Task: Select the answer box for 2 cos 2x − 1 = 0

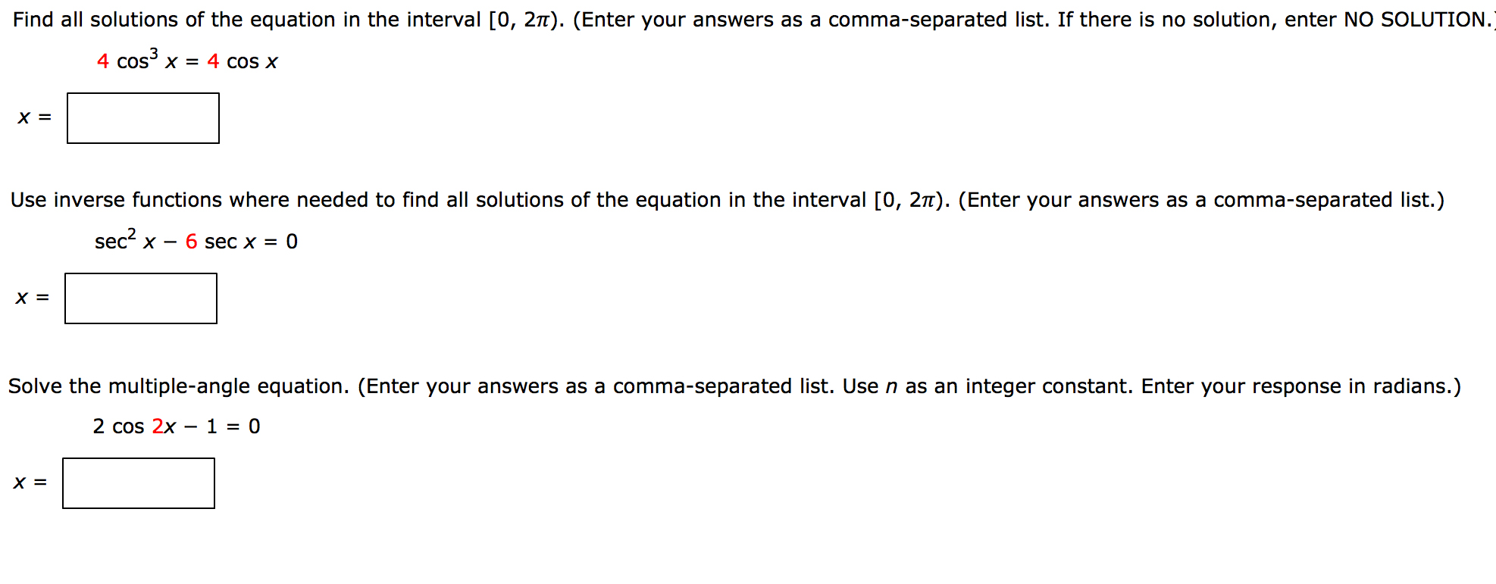Action: click(x=139, y=483)
